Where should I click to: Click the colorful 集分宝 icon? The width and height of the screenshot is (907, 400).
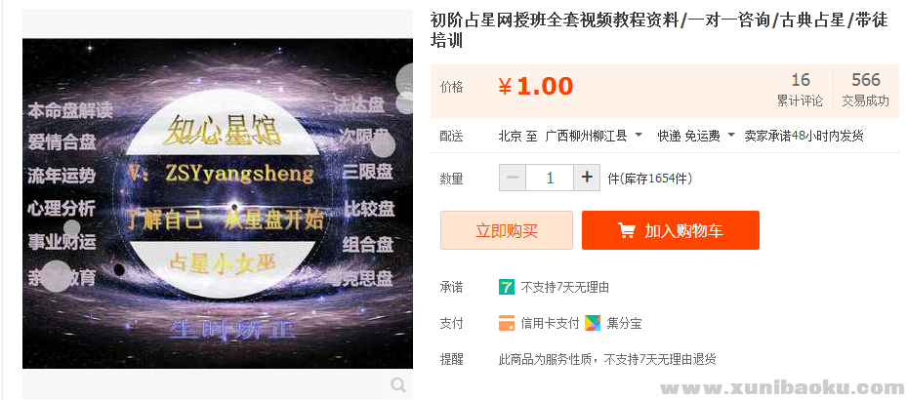[x=593, y=323]
